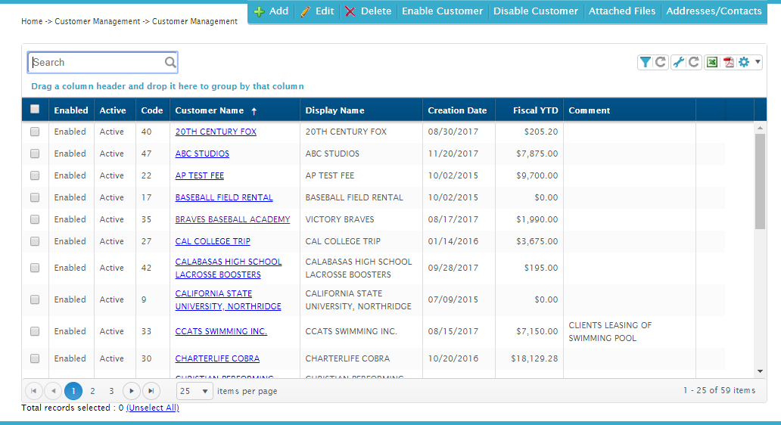Image resolution: width=781 pixels, height=425 pixels.
Task: Open the CAL COLLEGE TRIP link
Action: (x=213, y=241)
